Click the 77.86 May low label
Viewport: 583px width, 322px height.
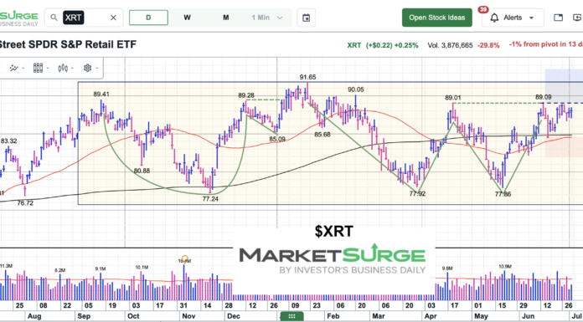[x=503, y=194]
